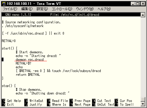Click the '^Y Prev Page' shortcut
Image resolution: width=147 pixels, height=108 pixels.
tap(80, 101)
